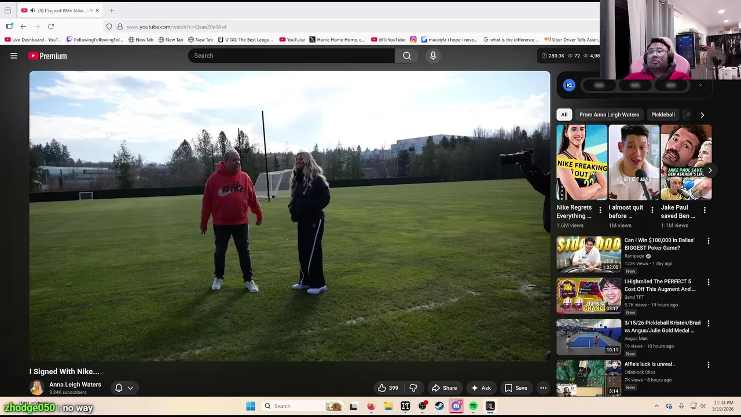
Task: Click the IQ extension logo icon
Action: (569, 85)
